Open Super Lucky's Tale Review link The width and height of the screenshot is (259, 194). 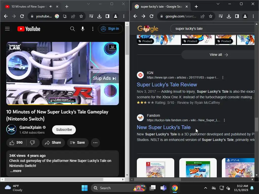point(167,85)
